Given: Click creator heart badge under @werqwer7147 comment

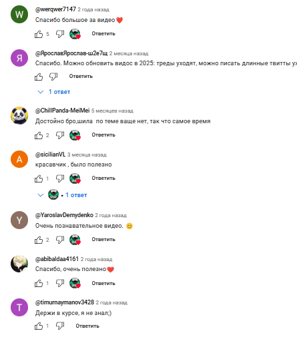Looking at the screenshot, I should pyautogui.click(x=75, y=34).
